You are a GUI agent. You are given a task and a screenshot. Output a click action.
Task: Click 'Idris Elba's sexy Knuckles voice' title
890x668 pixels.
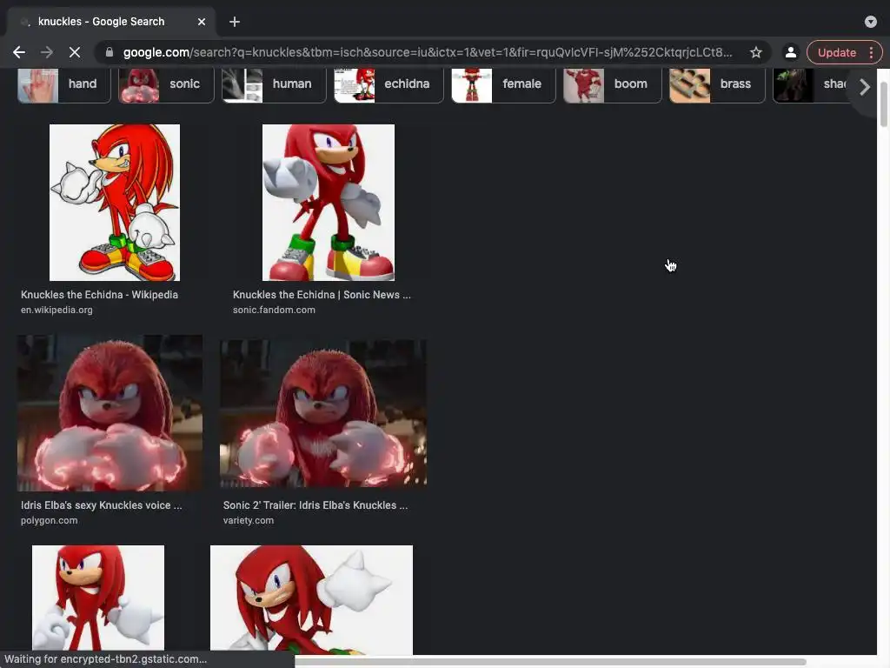101,505
